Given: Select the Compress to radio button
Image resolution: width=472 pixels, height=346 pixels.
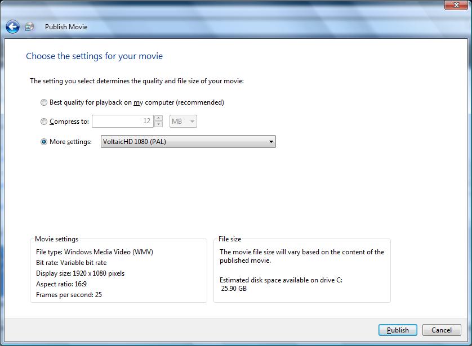Looking at the screenshot, I should (44, 122).
